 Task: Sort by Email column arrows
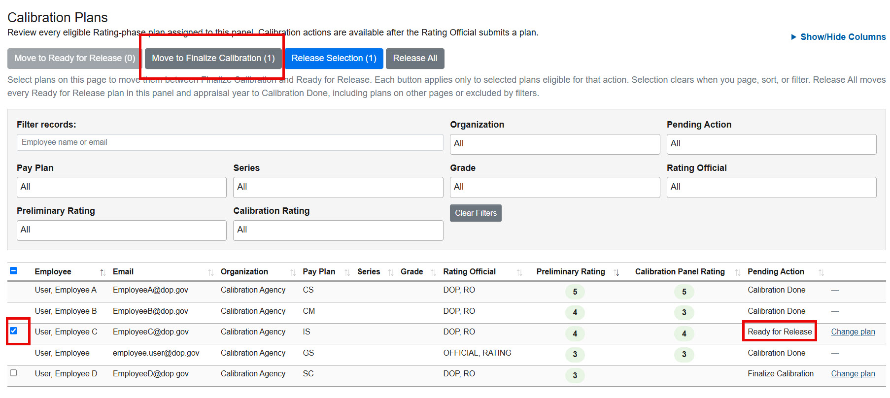pos(211,272)
